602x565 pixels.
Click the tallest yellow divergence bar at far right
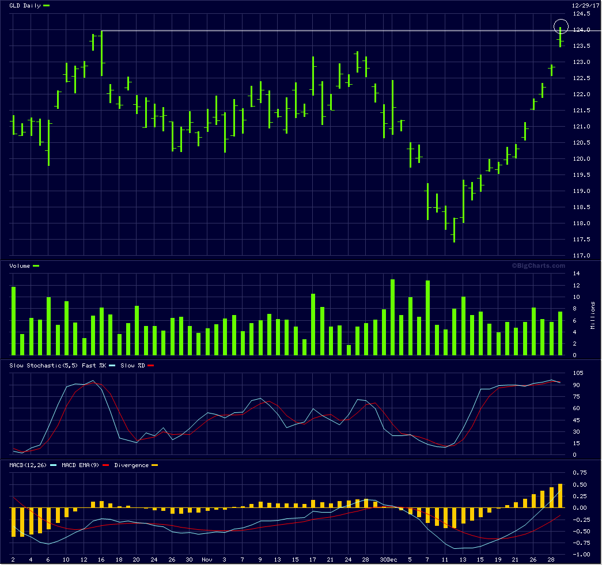560,496
